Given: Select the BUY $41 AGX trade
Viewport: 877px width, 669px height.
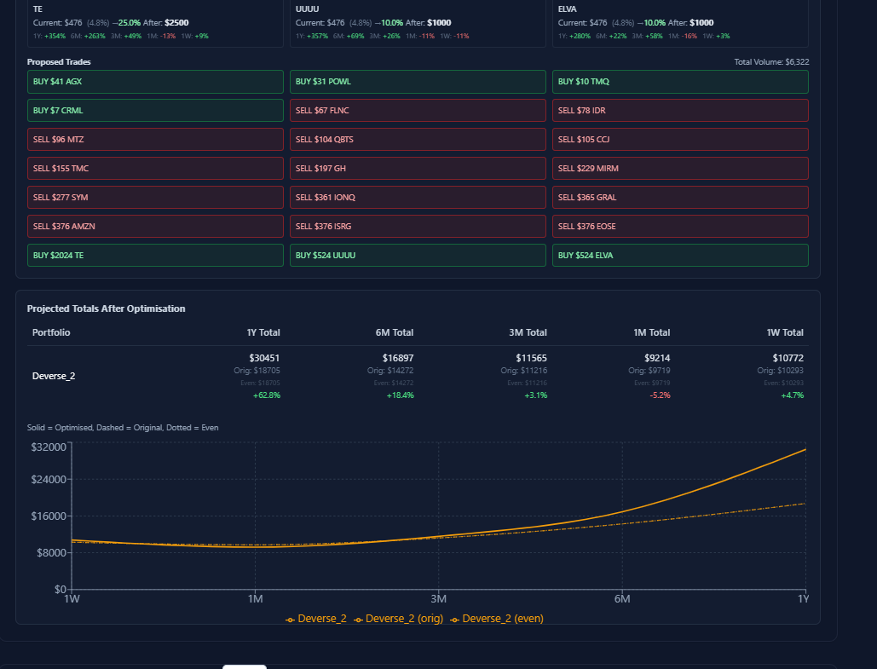Looking at the screenshot, I should point(155,82).
